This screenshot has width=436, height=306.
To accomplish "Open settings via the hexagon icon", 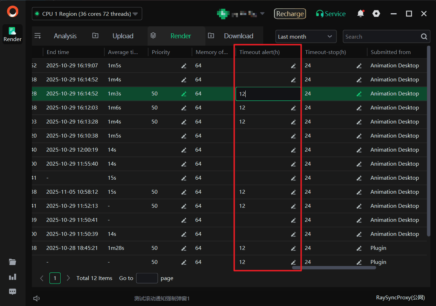I will click(376, 14).
